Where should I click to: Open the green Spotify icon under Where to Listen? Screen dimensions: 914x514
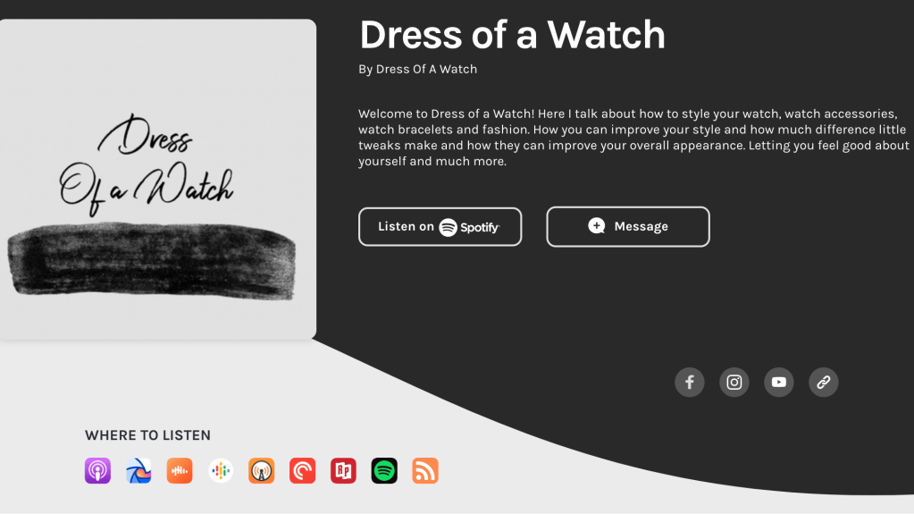(384, 471)
